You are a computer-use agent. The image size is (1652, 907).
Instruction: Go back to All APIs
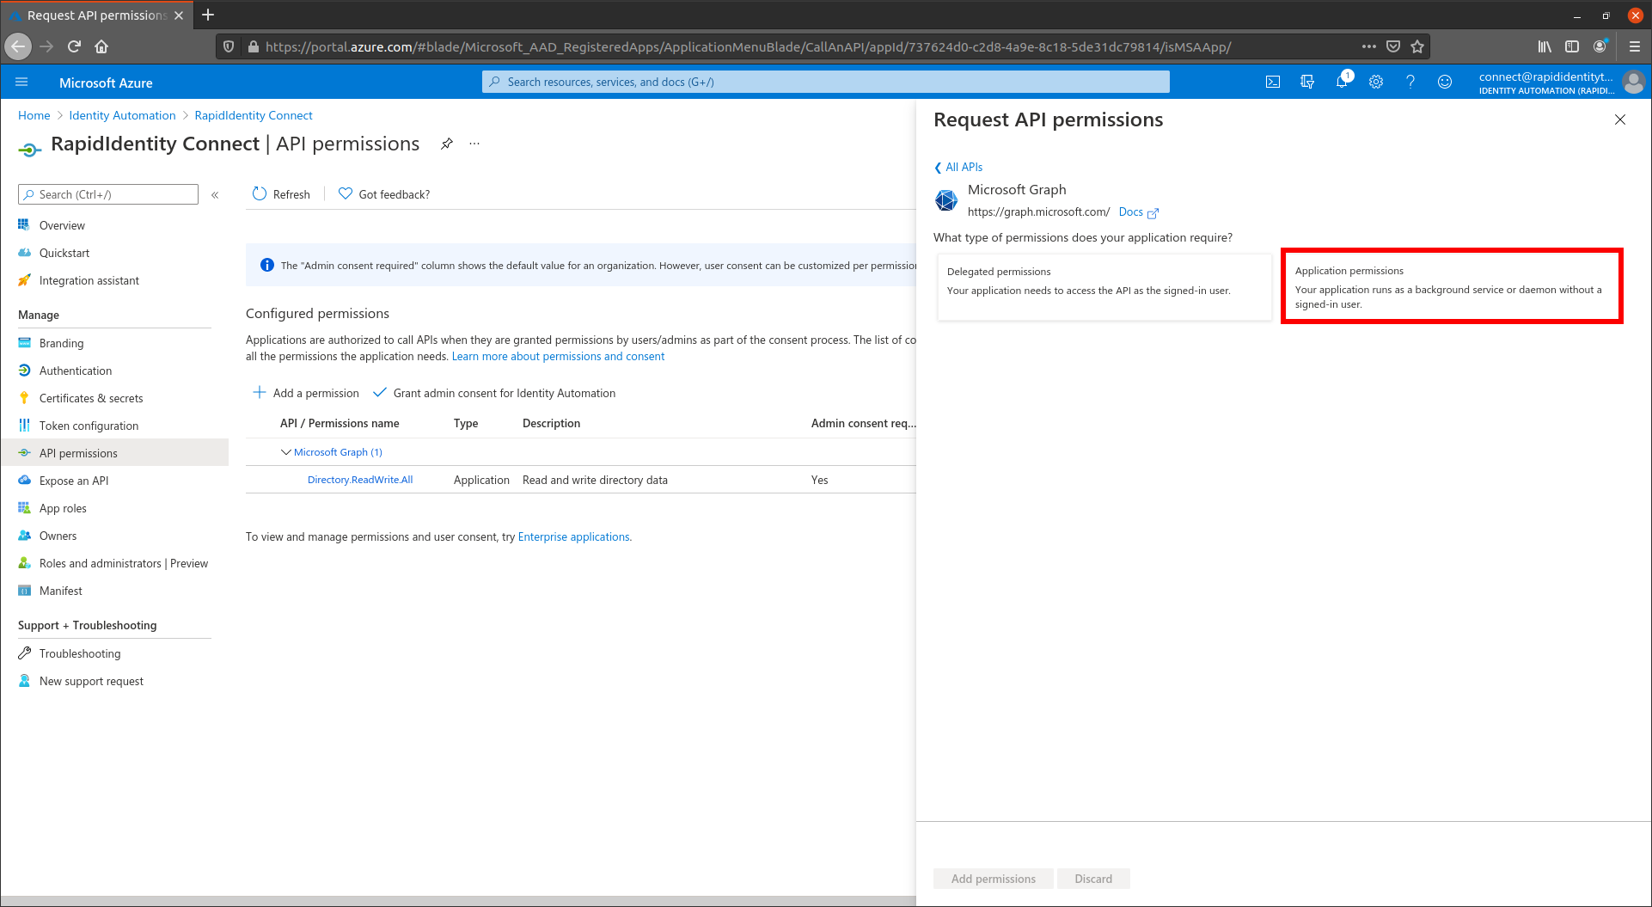(x=958, y=167)
